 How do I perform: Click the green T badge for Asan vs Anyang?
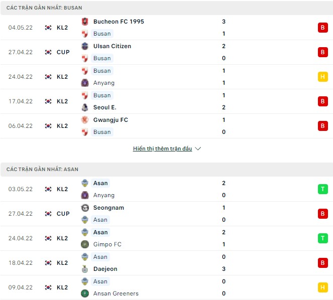(x=322, y=189)
